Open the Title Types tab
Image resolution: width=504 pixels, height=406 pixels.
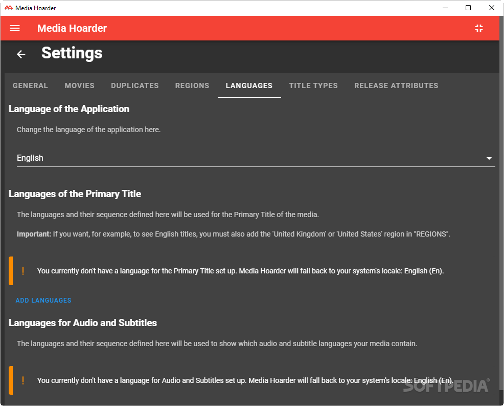[313, 86]
